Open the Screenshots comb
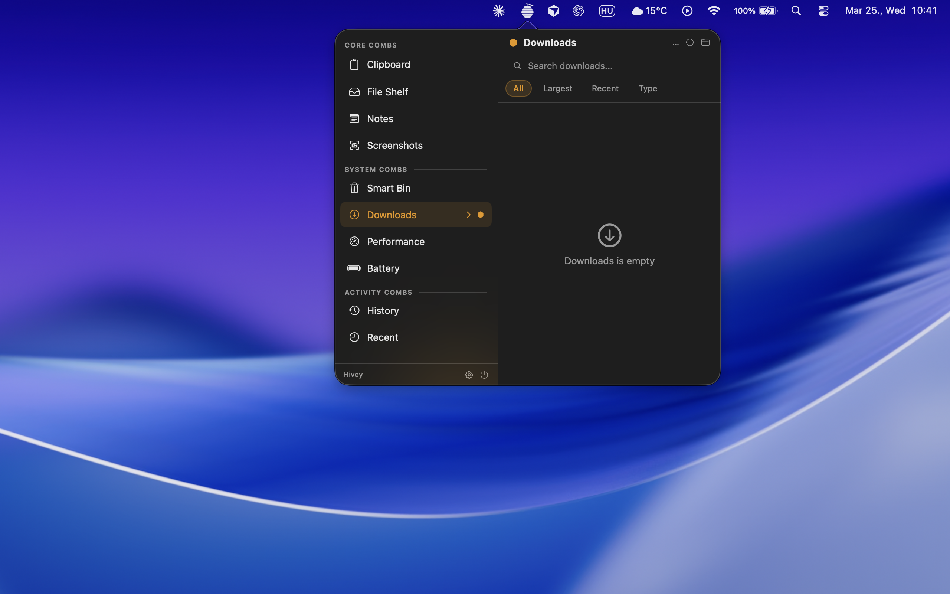Image resolution: width=950 pixels, height=594 pixels. (394, 146)
